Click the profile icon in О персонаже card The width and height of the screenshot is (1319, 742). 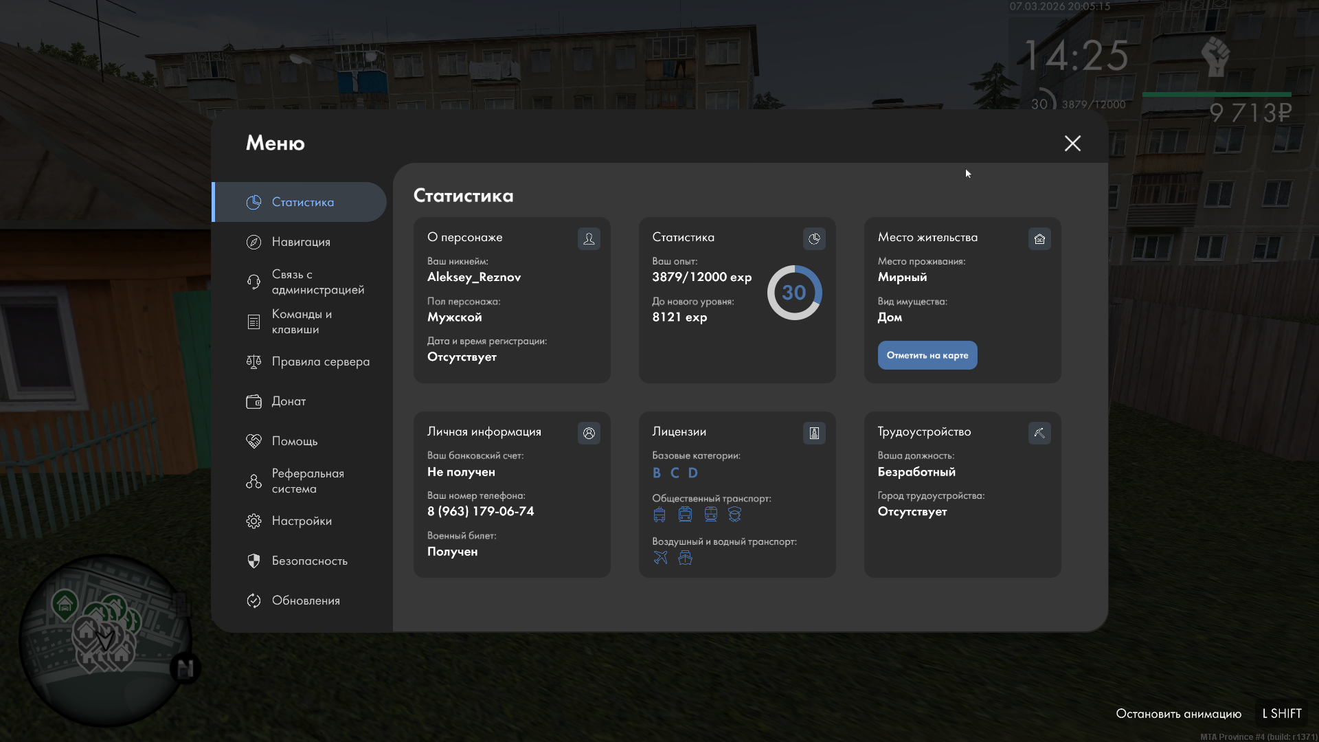589,238
